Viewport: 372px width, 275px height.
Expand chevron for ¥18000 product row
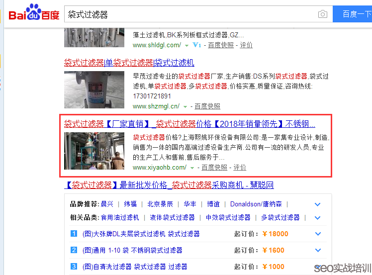click(x=318, y=234)
